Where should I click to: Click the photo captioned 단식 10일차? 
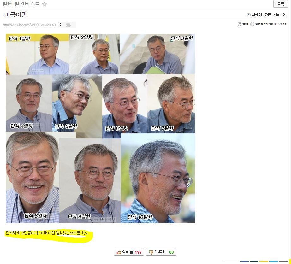158,178
